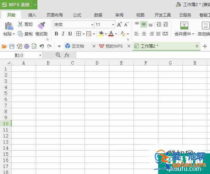Click the Cut scissors icon
This screenshot has height=174, width=210.
(x=20, y=24)
